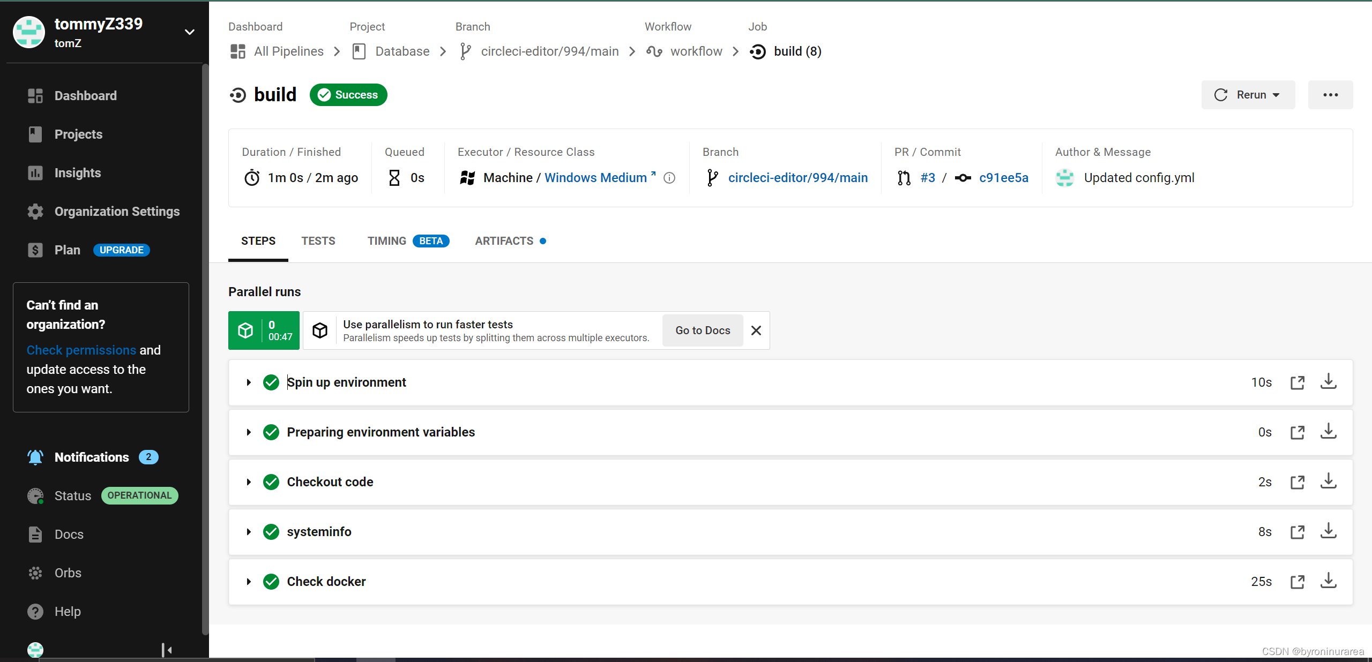Click the notifications count badge 2

(148, 457)
